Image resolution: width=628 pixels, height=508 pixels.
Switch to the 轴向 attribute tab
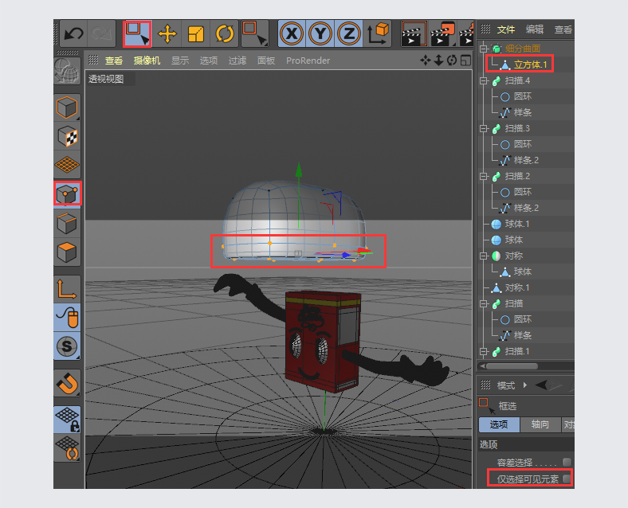[540, 424]
